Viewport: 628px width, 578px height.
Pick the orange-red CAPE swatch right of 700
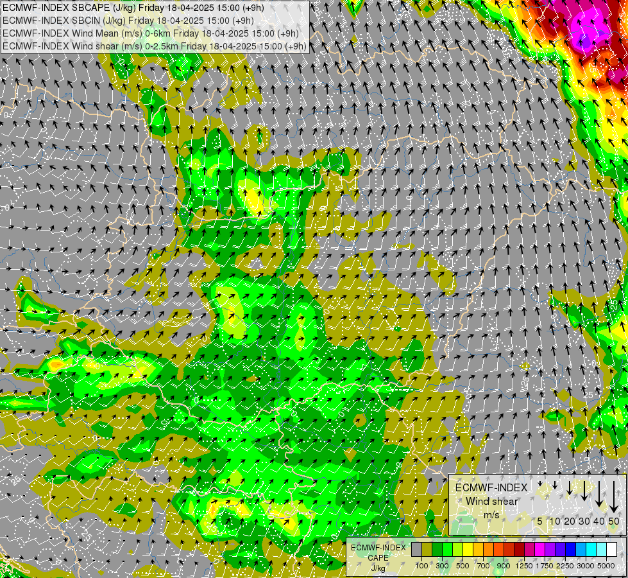(498, 549)
